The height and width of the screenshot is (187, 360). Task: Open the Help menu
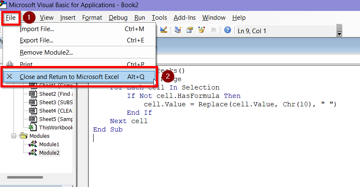(239, 18)
